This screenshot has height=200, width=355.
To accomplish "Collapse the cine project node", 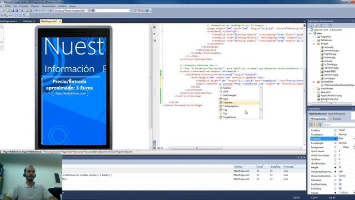I will click(310, 33).
